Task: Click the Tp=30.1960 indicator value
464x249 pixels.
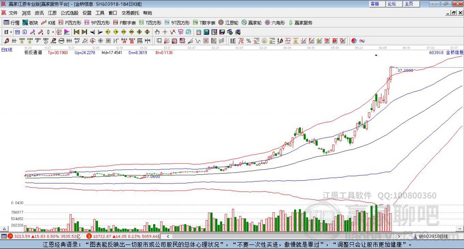Action: point(58,52)
